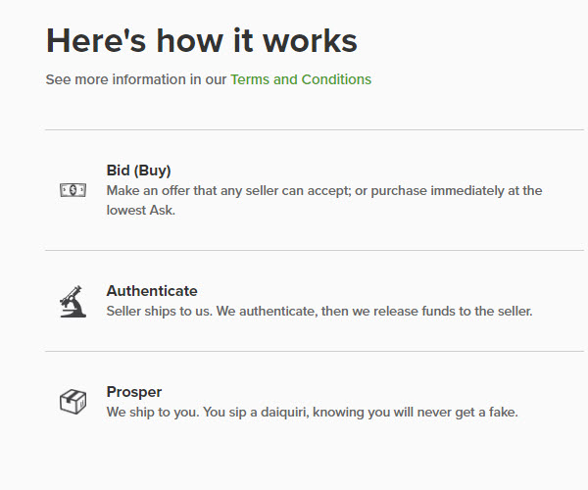
Task: Click the microscope Authenticate icon
Action: (x=73, y=302)
